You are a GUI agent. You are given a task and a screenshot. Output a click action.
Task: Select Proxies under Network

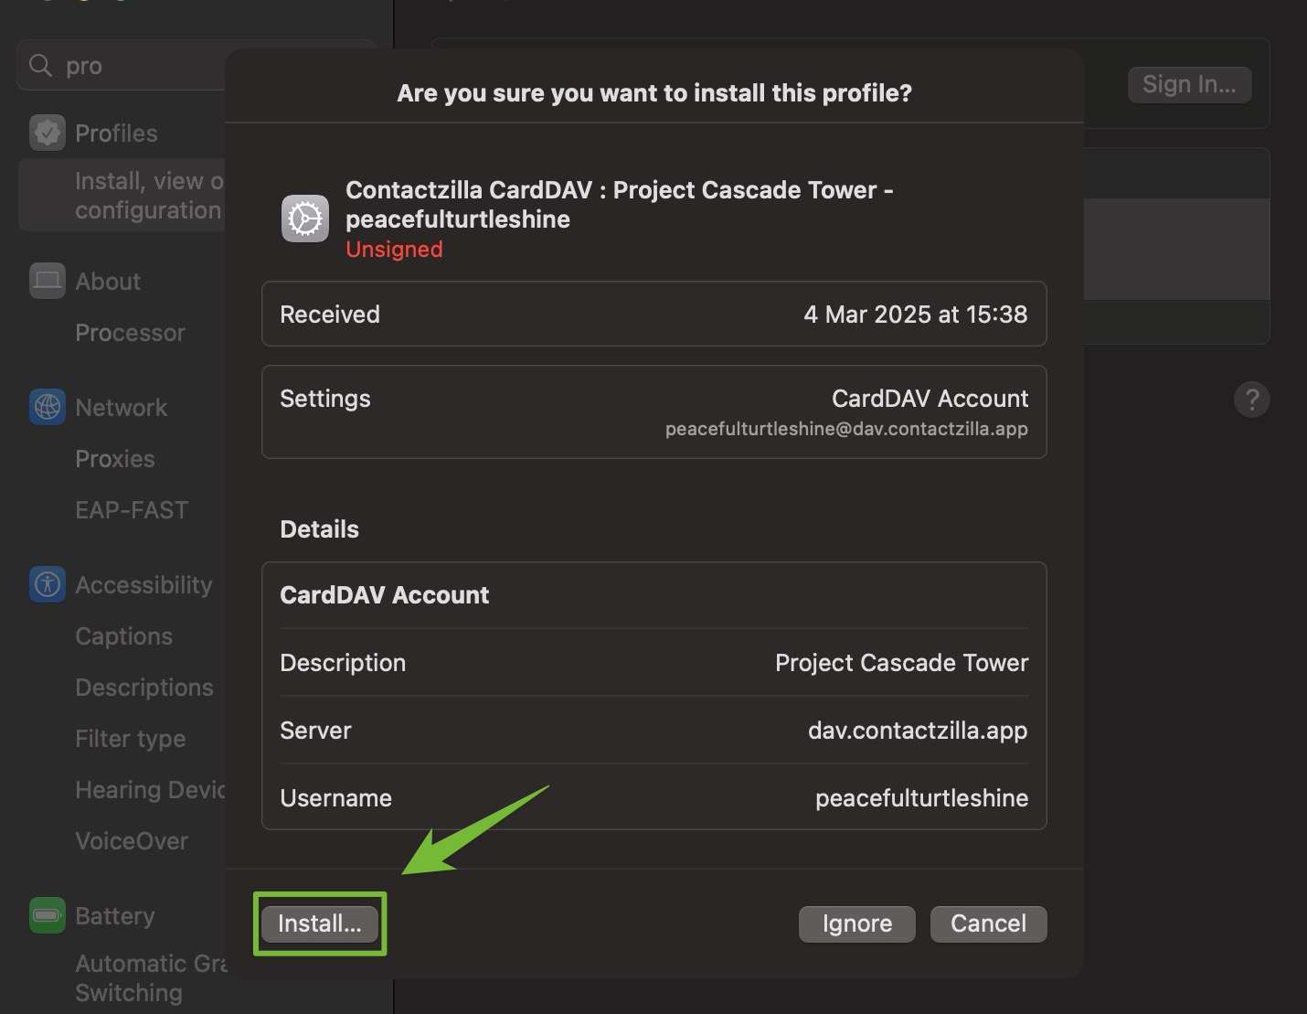click(x=115, y=459)
